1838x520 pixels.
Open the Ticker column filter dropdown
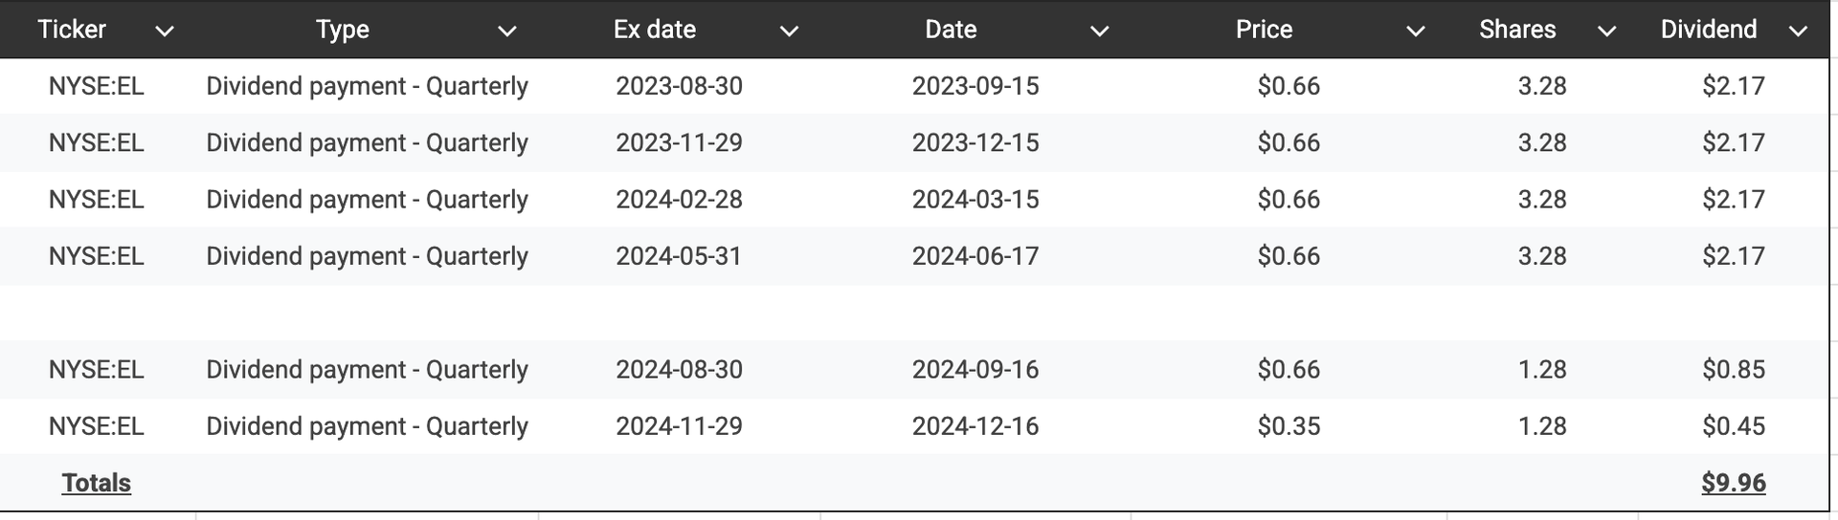coord(165,31)
